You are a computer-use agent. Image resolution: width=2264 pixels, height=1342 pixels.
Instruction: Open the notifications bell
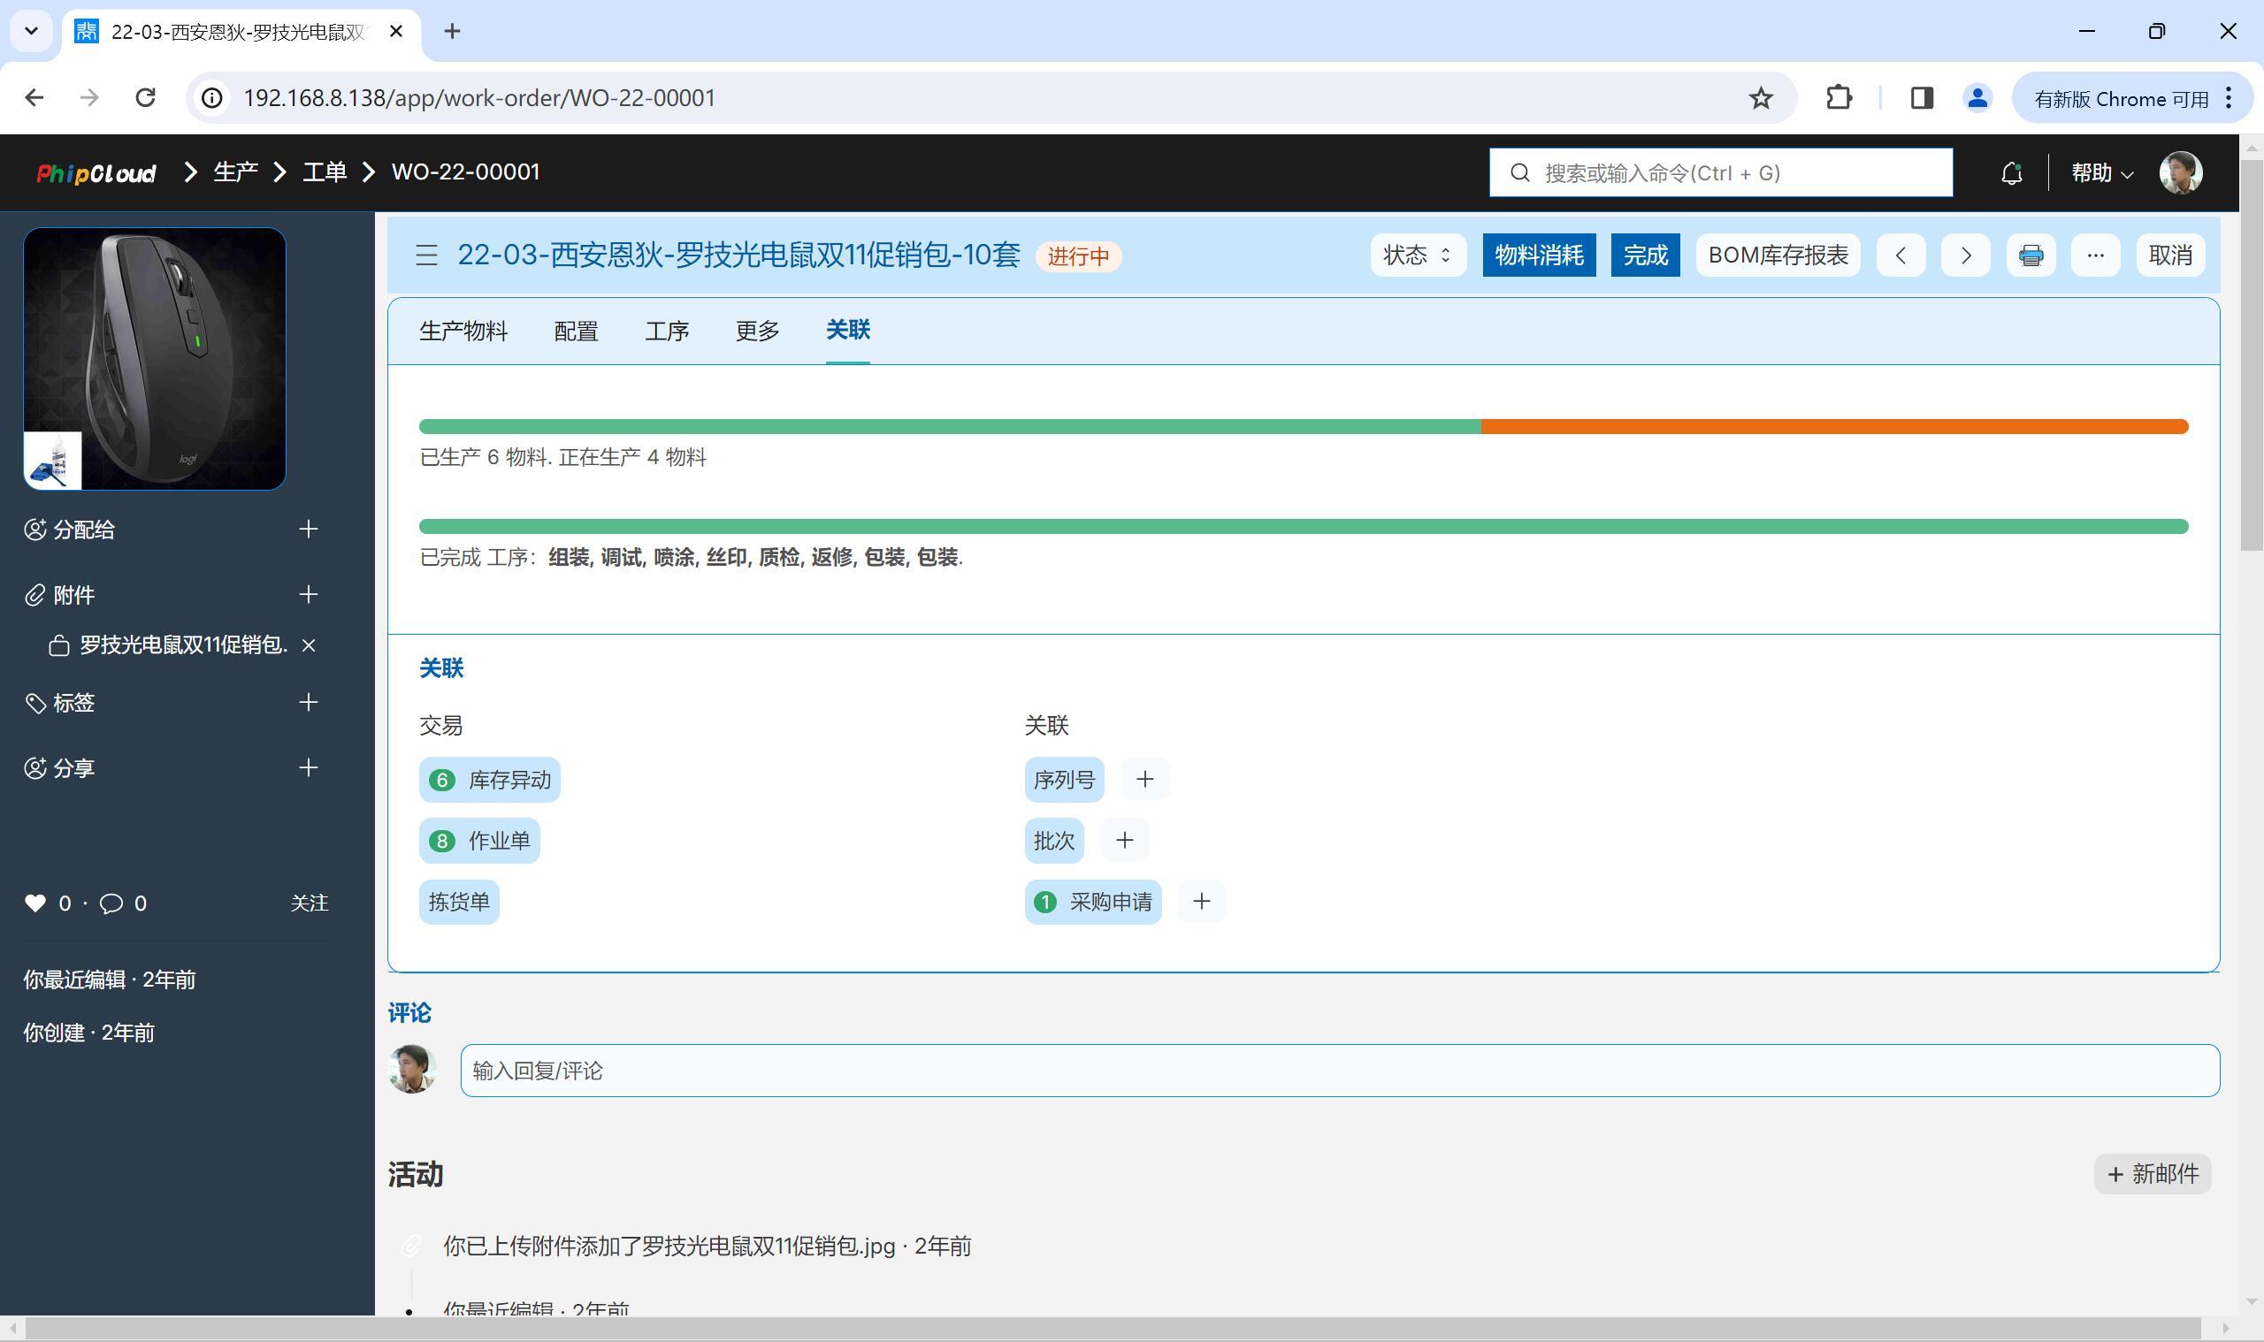2011,172
